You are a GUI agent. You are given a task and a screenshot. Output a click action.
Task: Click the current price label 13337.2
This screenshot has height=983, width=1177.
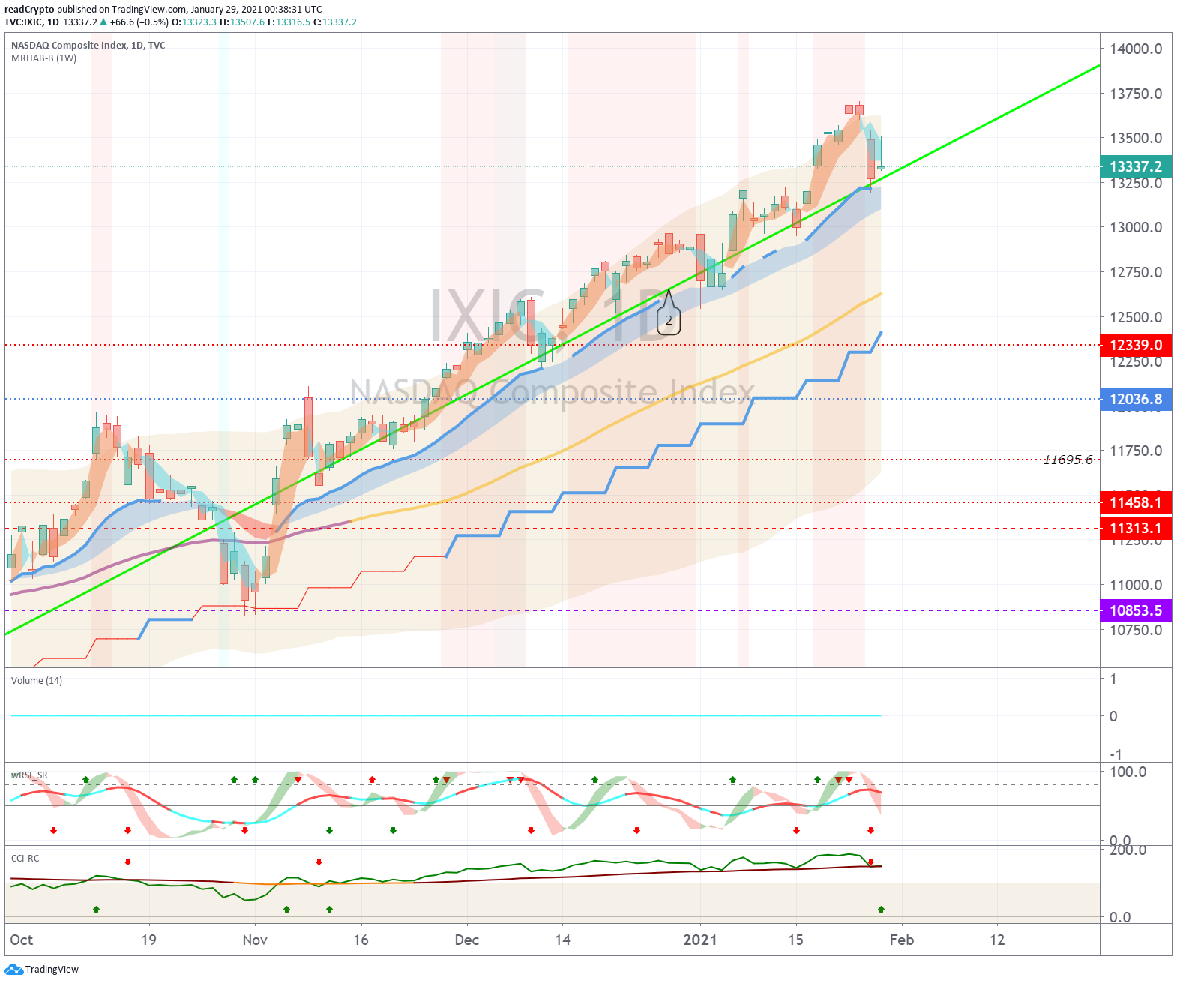pyautogui.click(x=1136, y=166)
